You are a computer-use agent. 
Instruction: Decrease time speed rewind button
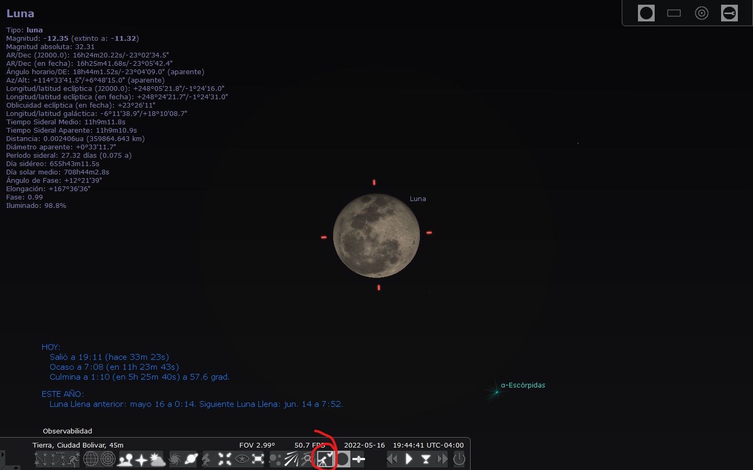(x=392, y=459)
